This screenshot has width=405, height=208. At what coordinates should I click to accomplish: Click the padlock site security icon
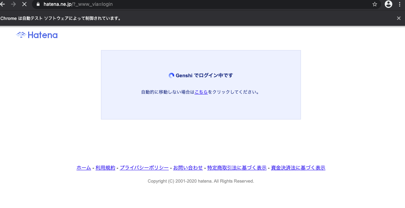tap(37, 4)
